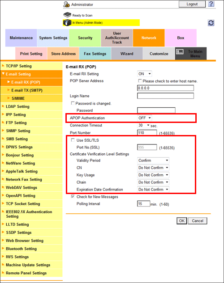Uncheck Check for New Messages

pos(73,197)
